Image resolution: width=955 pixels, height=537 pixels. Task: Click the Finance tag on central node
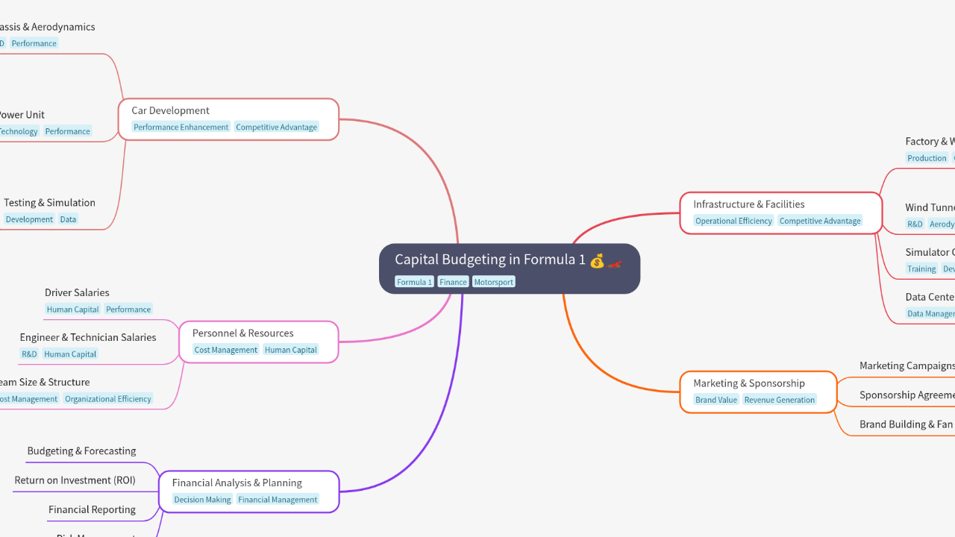click(453, 282)
